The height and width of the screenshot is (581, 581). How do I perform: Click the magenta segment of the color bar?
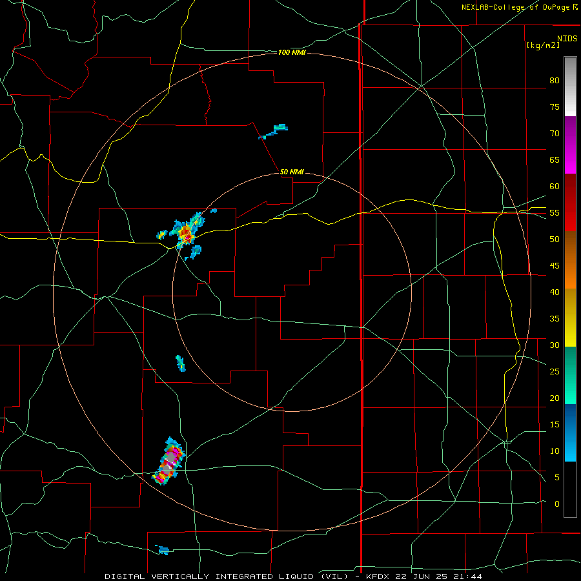(570, 145)
